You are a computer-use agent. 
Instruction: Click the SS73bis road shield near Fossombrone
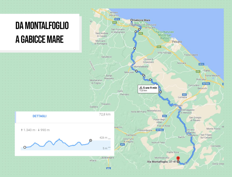pos(160,130)
